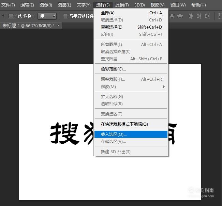Click the 取消选择(D) menu entry
222x206 pixels.
(x=131, y=20)
